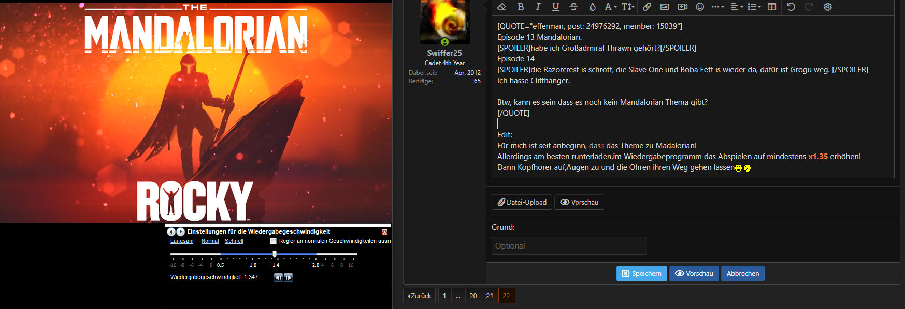Toggle underline formatting in the editor
This screenshot has width=905, height=309.
[x=555, y=7]
